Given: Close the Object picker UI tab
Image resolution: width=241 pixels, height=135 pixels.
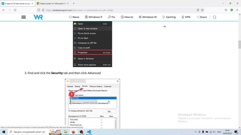Looking at the screenshot, I should (x=68, y=3).
